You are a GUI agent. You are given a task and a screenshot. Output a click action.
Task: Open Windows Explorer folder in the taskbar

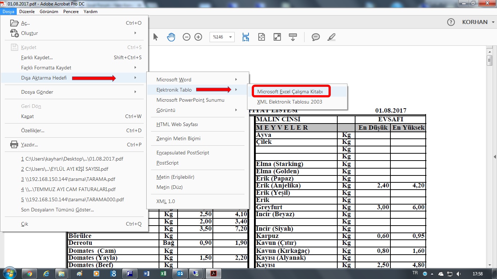(62, 274)
